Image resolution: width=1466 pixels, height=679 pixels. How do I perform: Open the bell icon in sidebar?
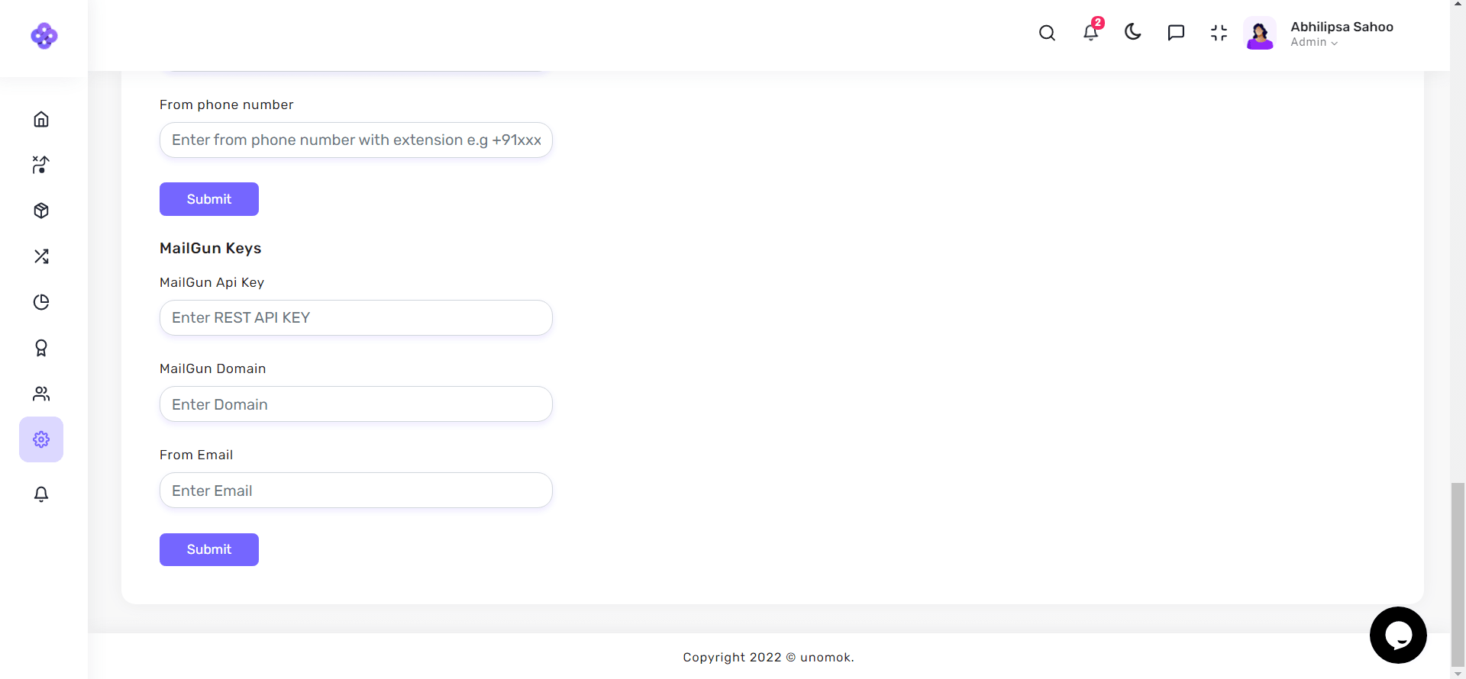point(41,494)
